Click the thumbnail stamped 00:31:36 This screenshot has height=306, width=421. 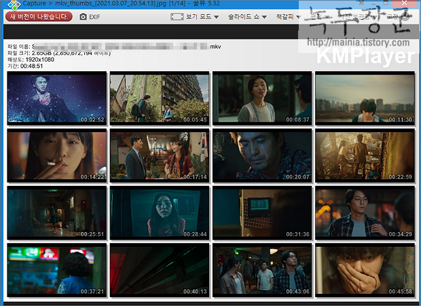coord(262,213)
